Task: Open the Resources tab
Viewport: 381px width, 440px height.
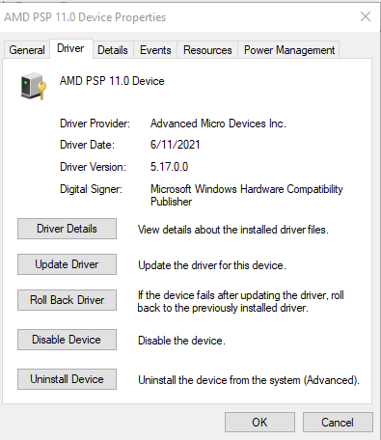Action: click(207, 50)
